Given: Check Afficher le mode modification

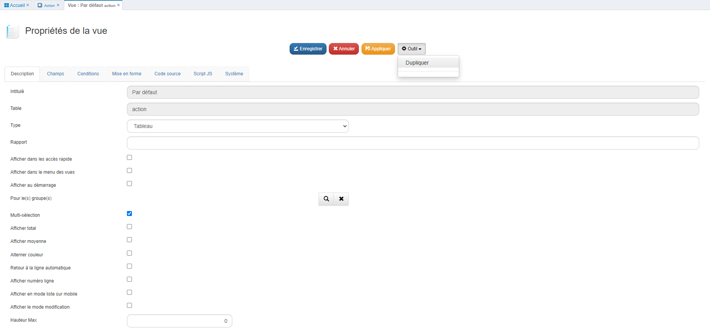Looking at the screenshot, I should (129, 306).
